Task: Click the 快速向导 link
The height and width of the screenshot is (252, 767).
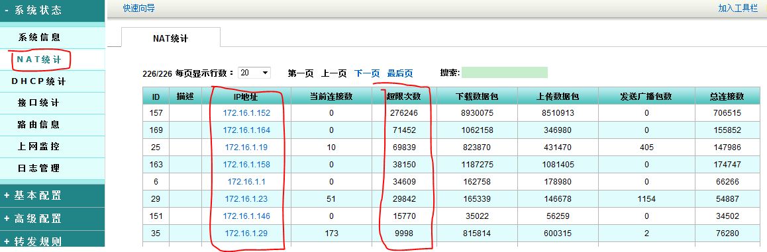Action: click(x=139, y=9)
